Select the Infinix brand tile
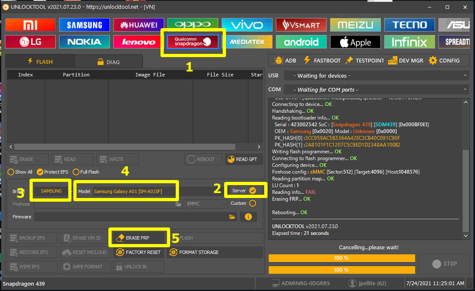The image size is (475, 291). tap(410, 42)
